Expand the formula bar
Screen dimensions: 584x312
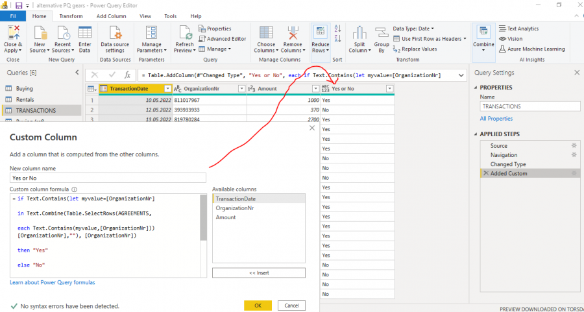[x=462, y=75]
